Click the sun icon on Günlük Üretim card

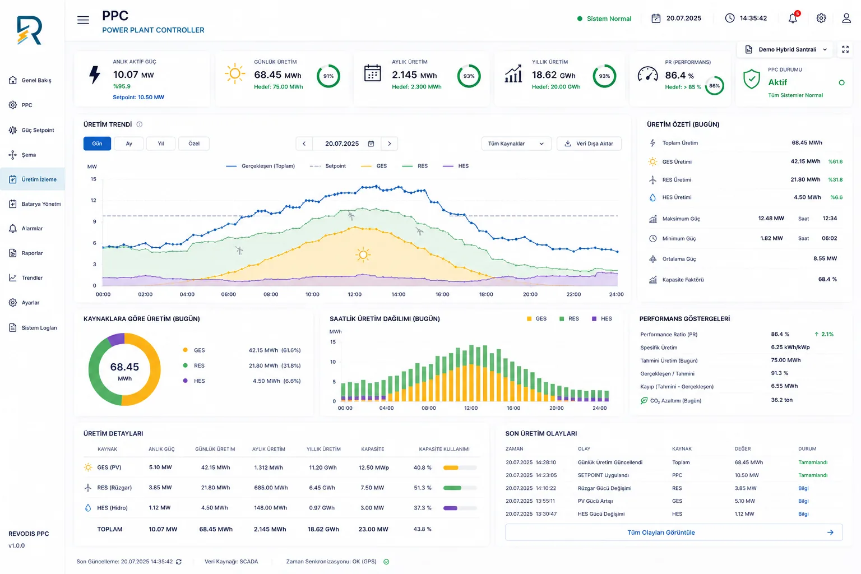pyautogui.click(x=235, y=73)
